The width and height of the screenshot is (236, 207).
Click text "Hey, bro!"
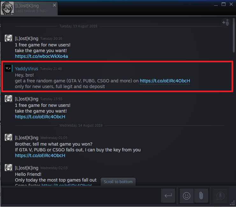pyautogui.click(x=25, y=75)
